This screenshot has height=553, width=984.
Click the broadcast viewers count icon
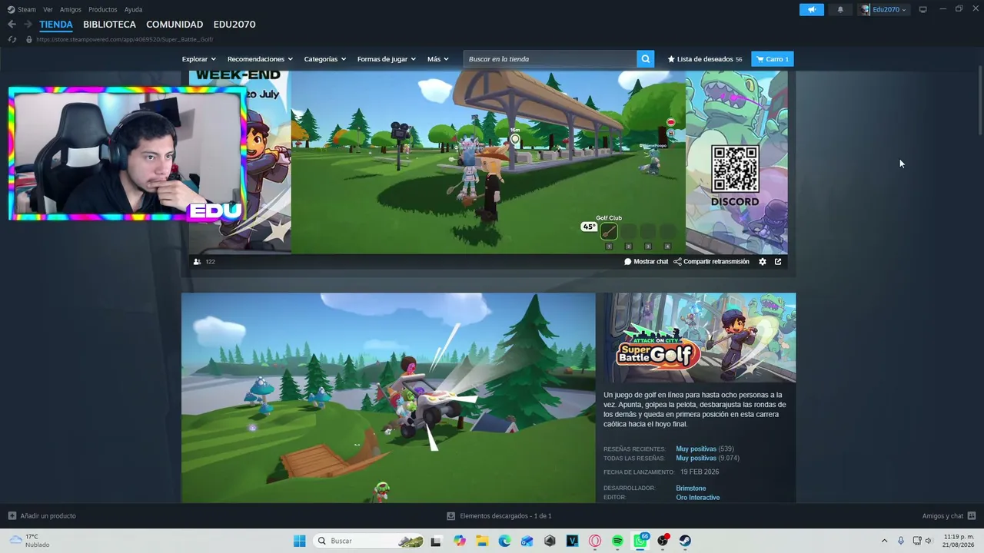[198, 262]
